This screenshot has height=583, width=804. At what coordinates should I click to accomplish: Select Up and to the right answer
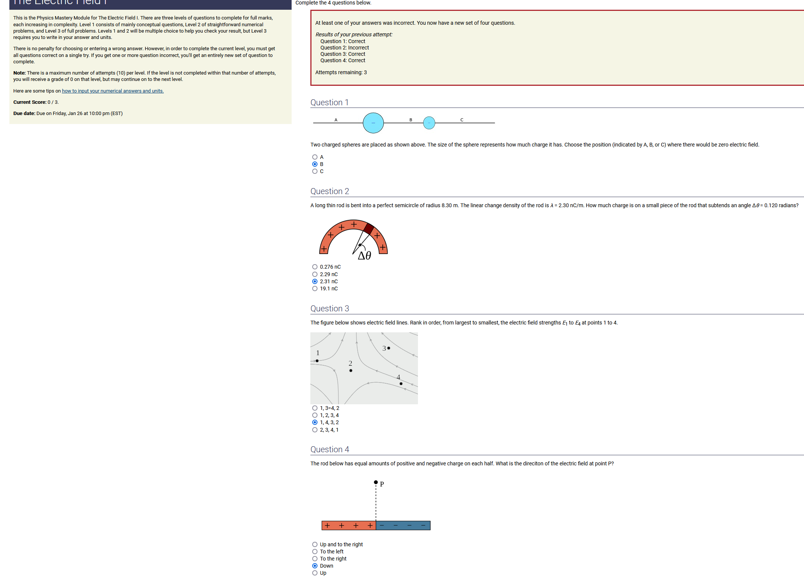315,544
